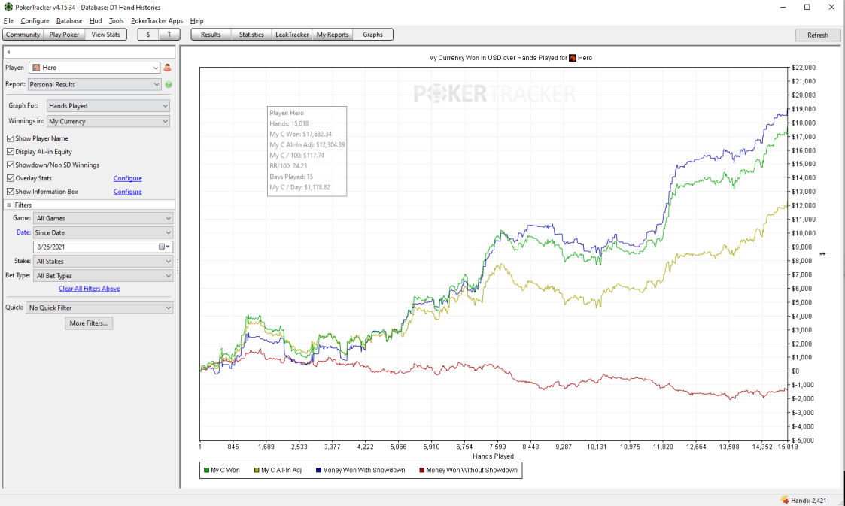Click green My C Won legend swatch
Viewport: 845px width, 506px height.
pos(206,470)
